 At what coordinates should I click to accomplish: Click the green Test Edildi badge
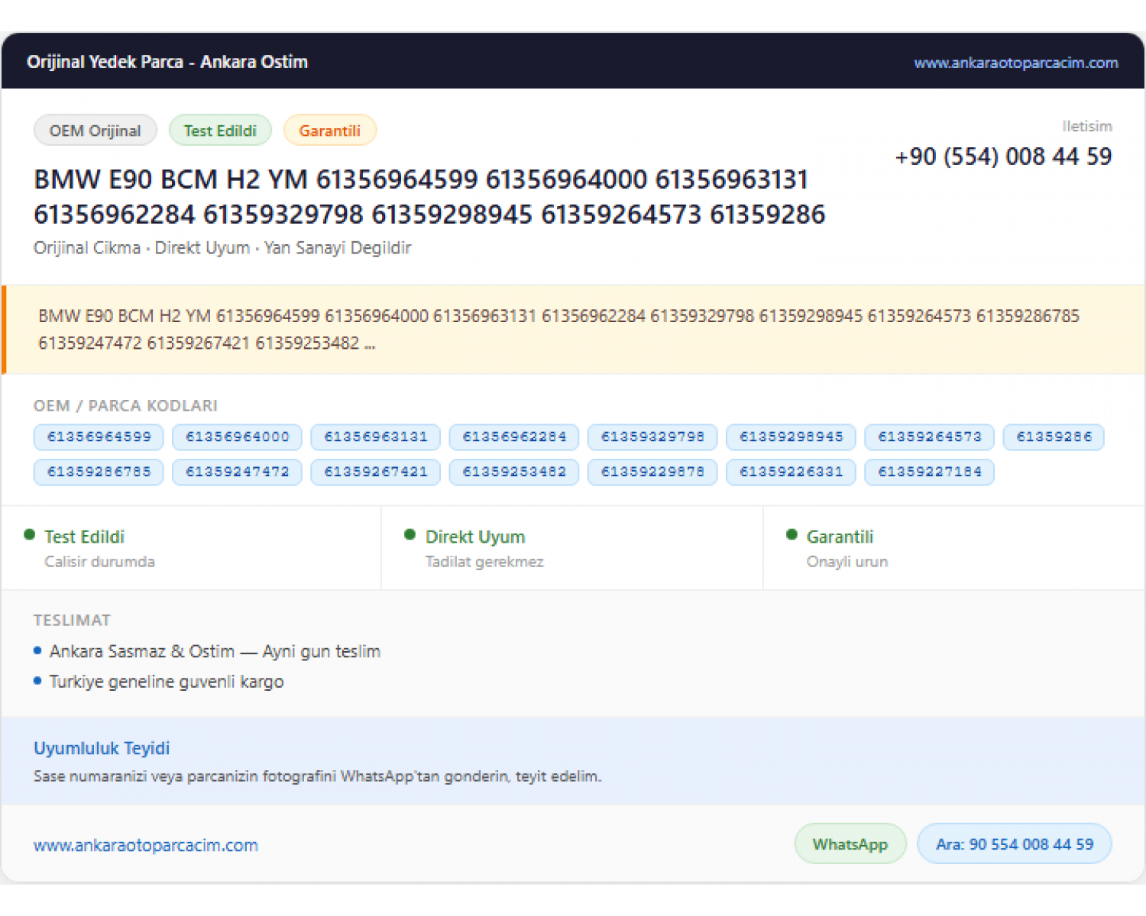[x=220, y=131]
